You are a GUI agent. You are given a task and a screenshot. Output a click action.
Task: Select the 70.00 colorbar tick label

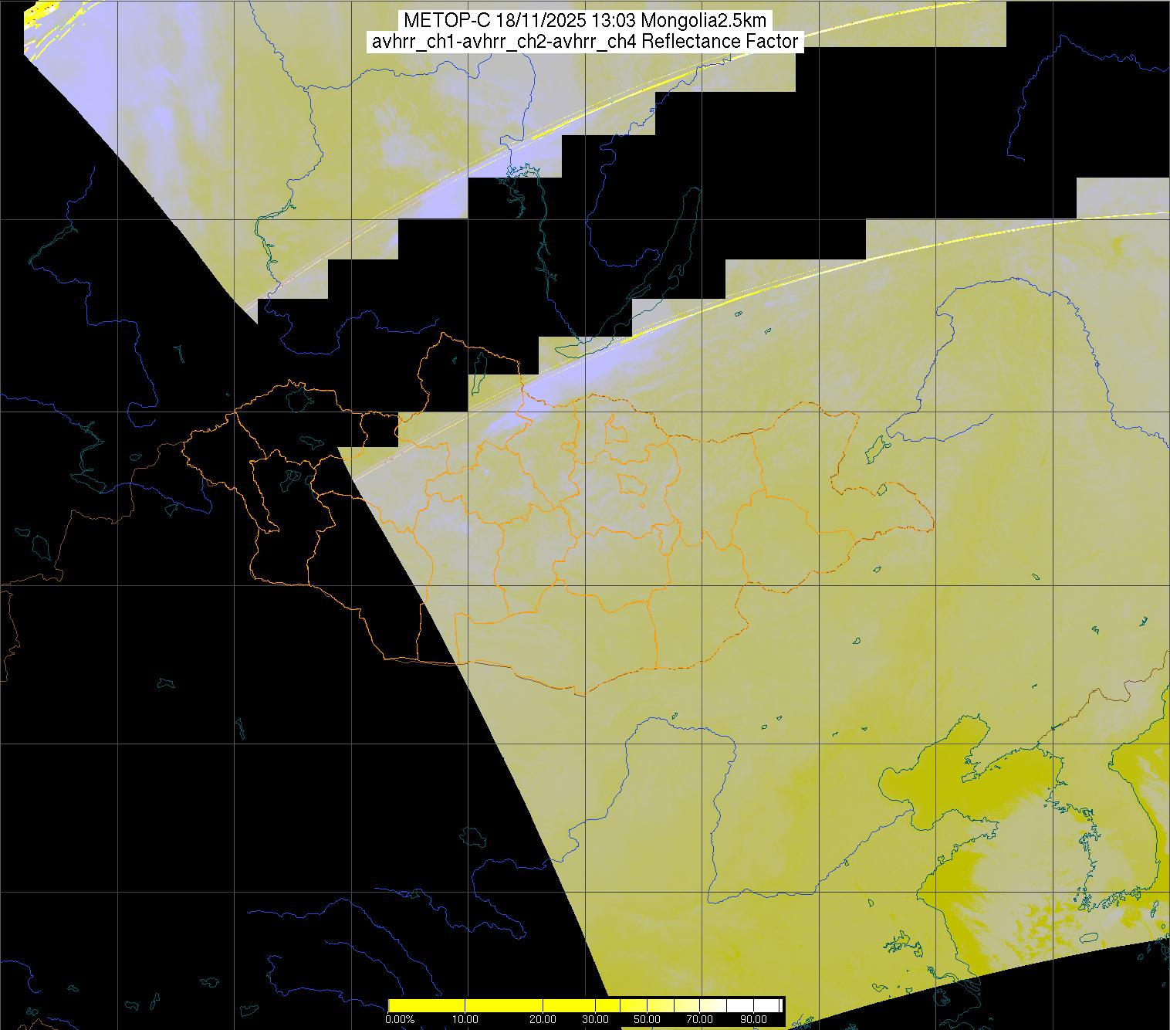click(x=699, y=1019)
